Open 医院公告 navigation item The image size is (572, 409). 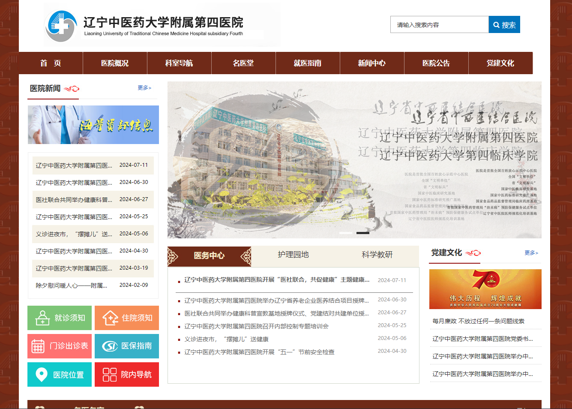[437, 63]
